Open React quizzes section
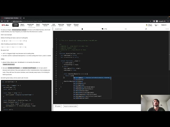 tap(38, 25)
